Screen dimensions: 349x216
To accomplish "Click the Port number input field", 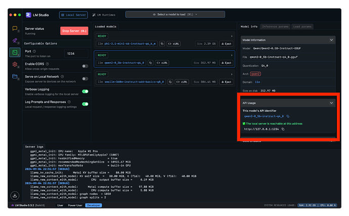I will pyautogui.click(x=76, y=54).
